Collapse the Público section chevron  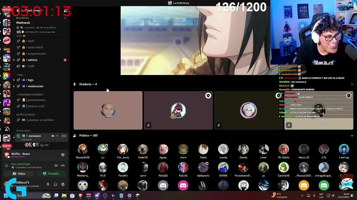(352, 136)
